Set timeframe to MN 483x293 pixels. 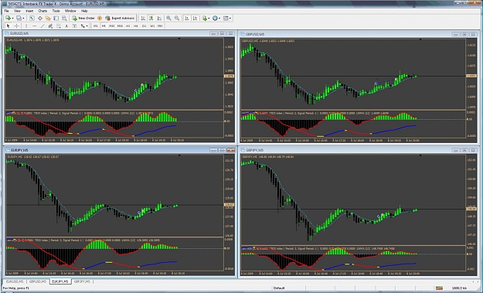(160, 26)
